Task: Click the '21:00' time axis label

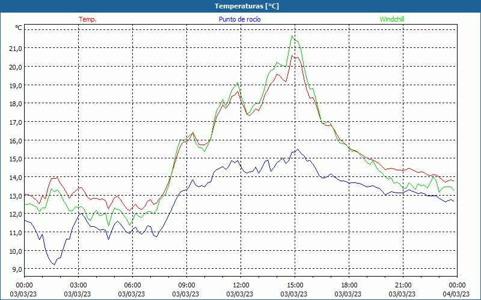Action: click(403, 286)
